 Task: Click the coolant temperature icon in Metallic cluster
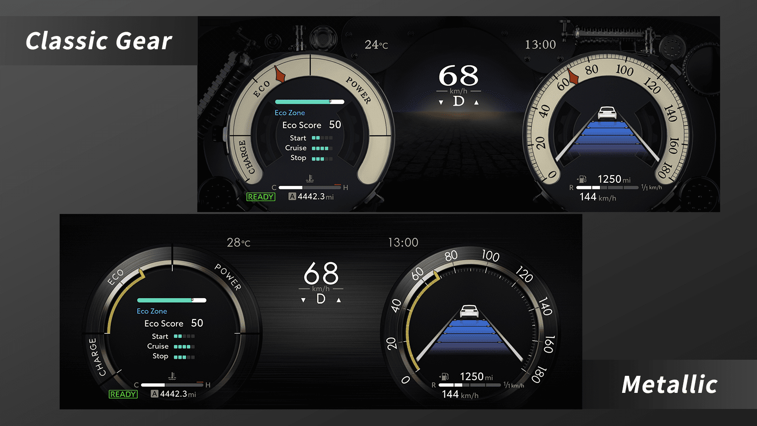[x=172, y=376]
